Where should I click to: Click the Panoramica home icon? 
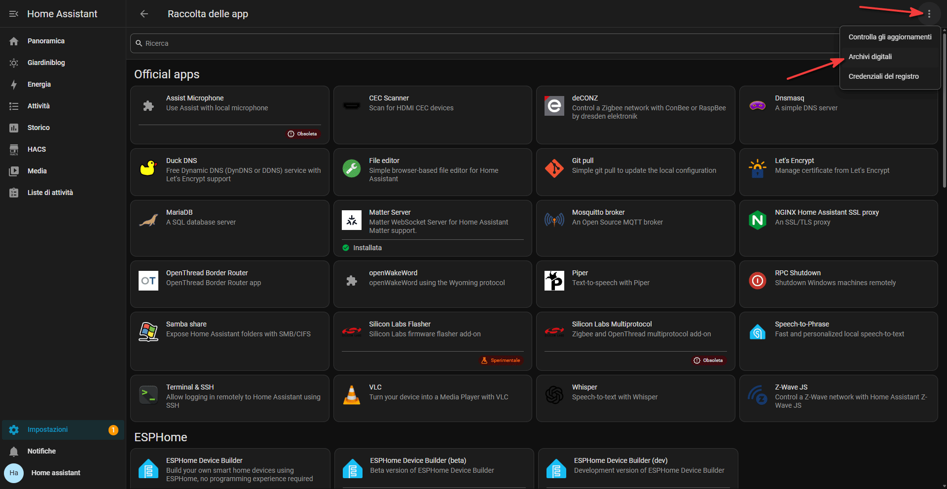pyautogui.click(x=14, y=41)
